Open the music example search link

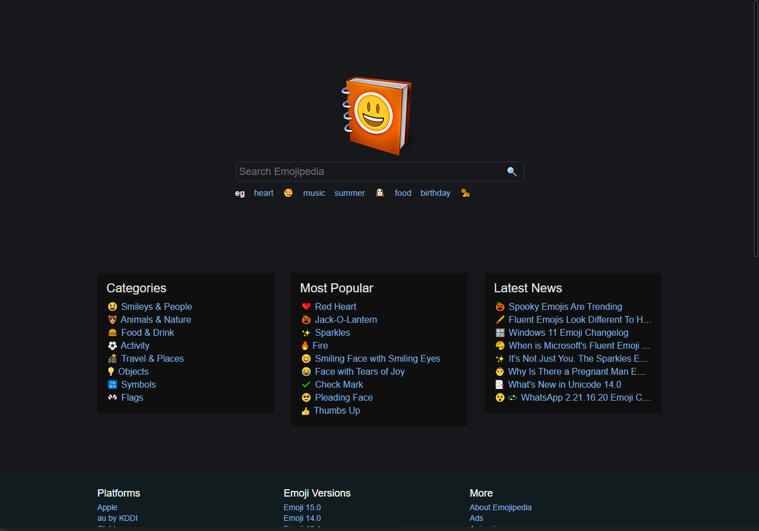pyautogui.click(x=314, y=193)
